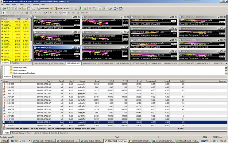Click the New Order button

tap(43, 8)
